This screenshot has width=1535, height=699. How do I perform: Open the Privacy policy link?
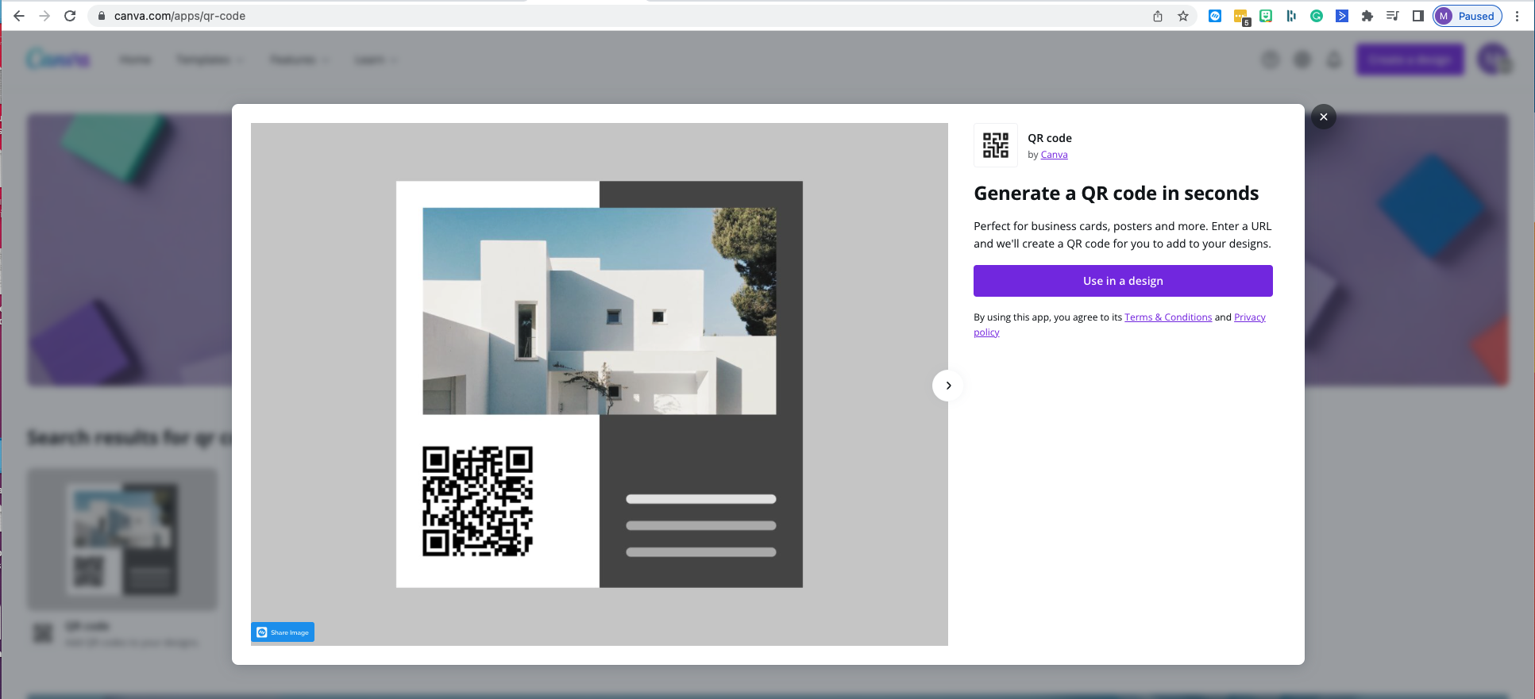pos(1250,317)
